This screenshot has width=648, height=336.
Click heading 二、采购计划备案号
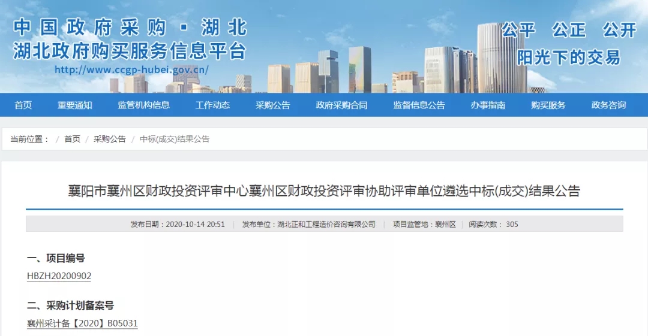click(x=70, y=306)
